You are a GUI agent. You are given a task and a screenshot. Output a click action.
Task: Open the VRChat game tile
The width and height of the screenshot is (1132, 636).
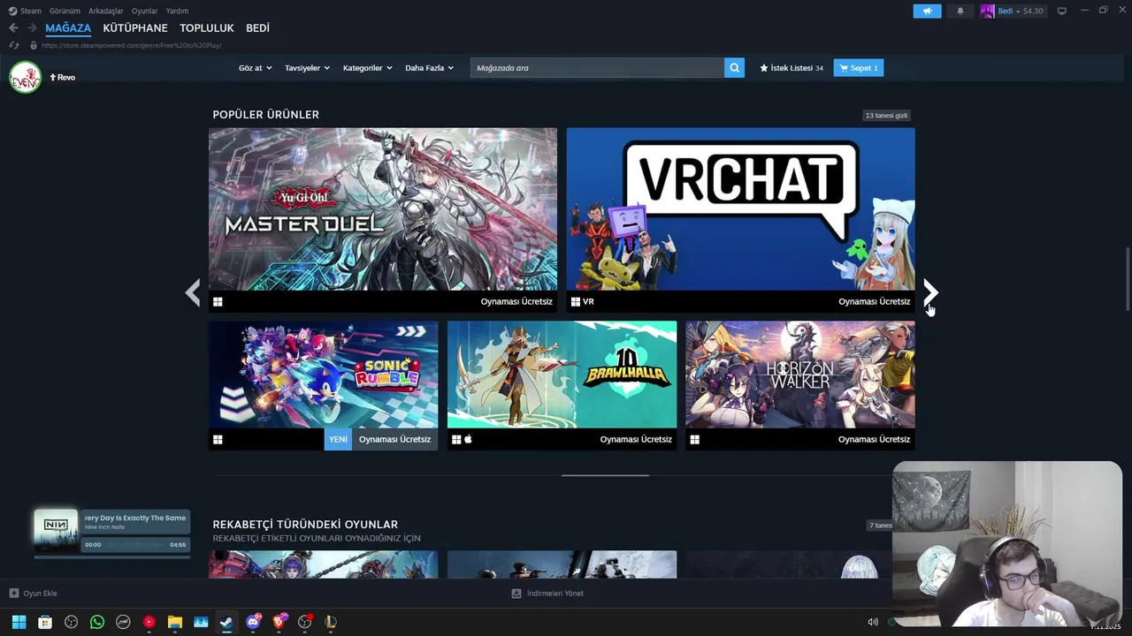pyautogui.click(x=741, y=220)
